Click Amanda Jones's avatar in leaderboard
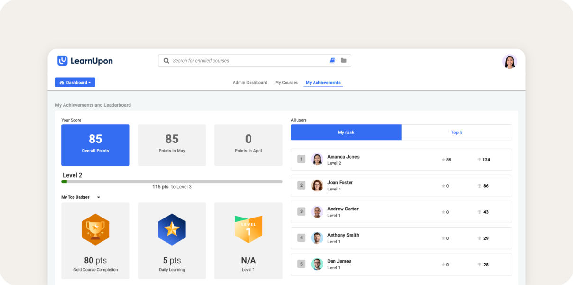 tap(317, 160)
